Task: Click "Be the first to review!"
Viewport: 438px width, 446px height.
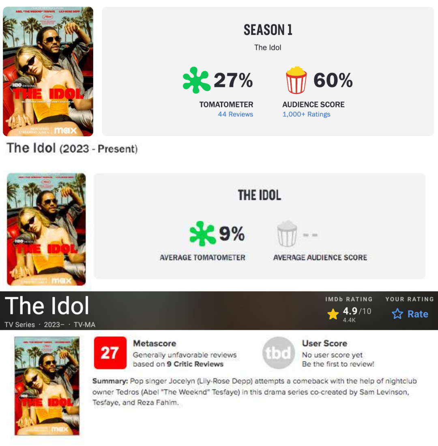Action: click(338, 364)
